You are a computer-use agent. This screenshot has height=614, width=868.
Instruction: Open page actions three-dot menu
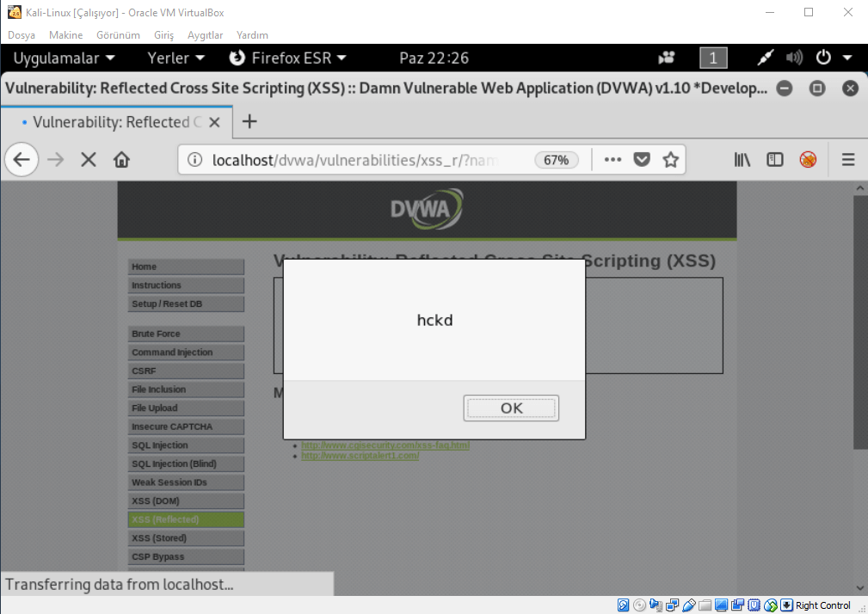[613, 160]
